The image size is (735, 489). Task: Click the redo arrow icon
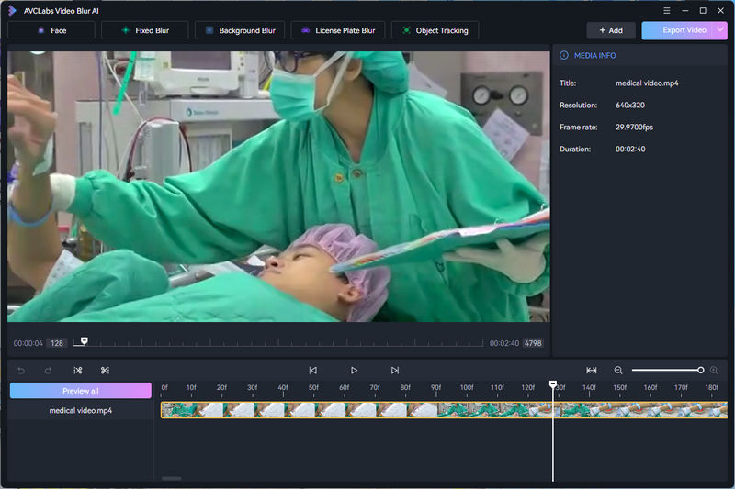tap(48, 371)
